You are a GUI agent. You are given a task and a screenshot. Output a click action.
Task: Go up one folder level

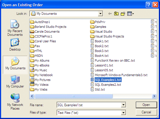[x=116, y=14]
